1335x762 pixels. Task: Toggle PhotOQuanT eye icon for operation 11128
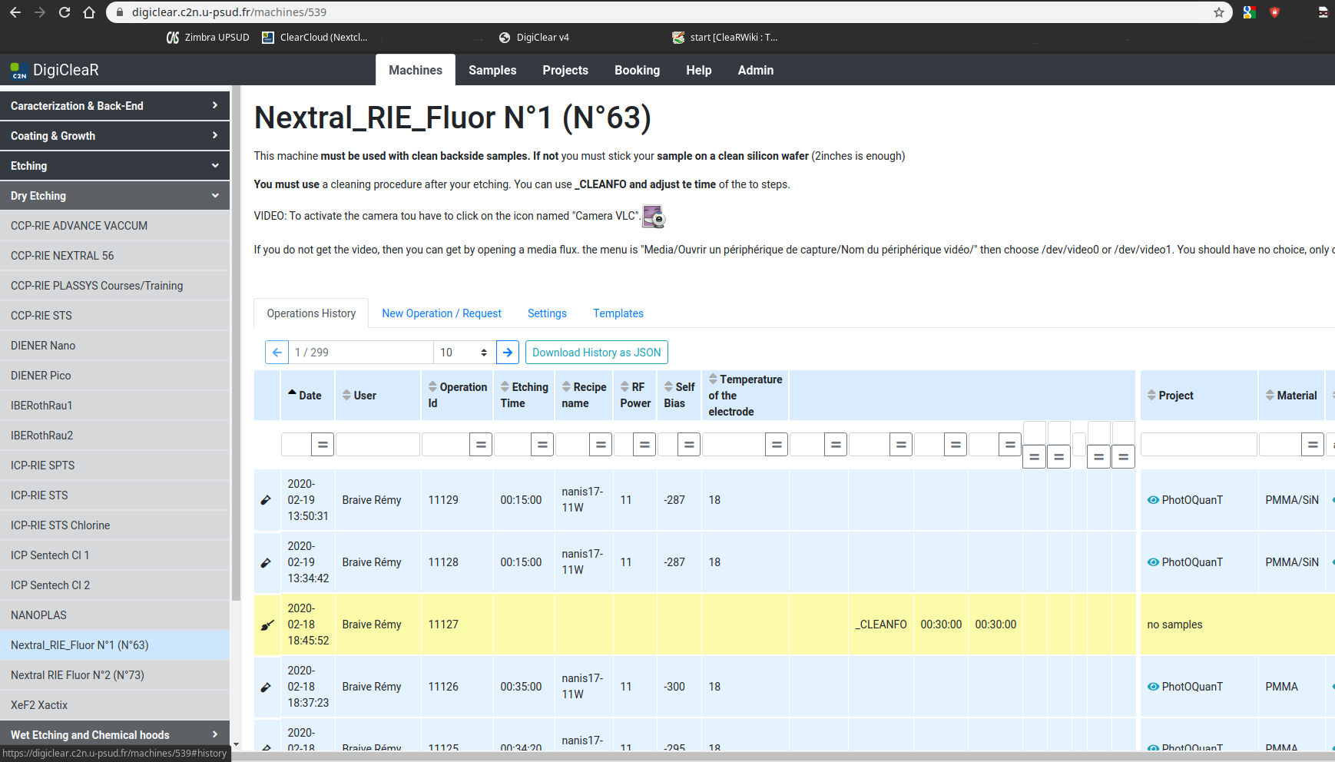click(1152, 562)
